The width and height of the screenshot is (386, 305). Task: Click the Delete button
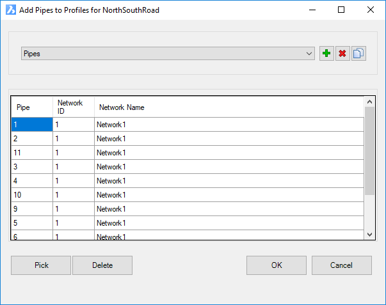(x=102, y=265)
